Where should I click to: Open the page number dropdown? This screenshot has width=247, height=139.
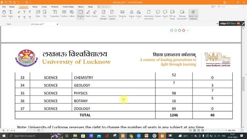point(27,131)
